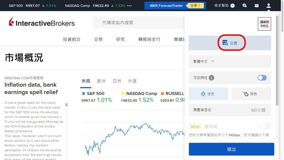Image resolution: width=284 pixels, height=160 pixels.
Task: Open the 交易 menu item
Action: (x=98, y=39)
